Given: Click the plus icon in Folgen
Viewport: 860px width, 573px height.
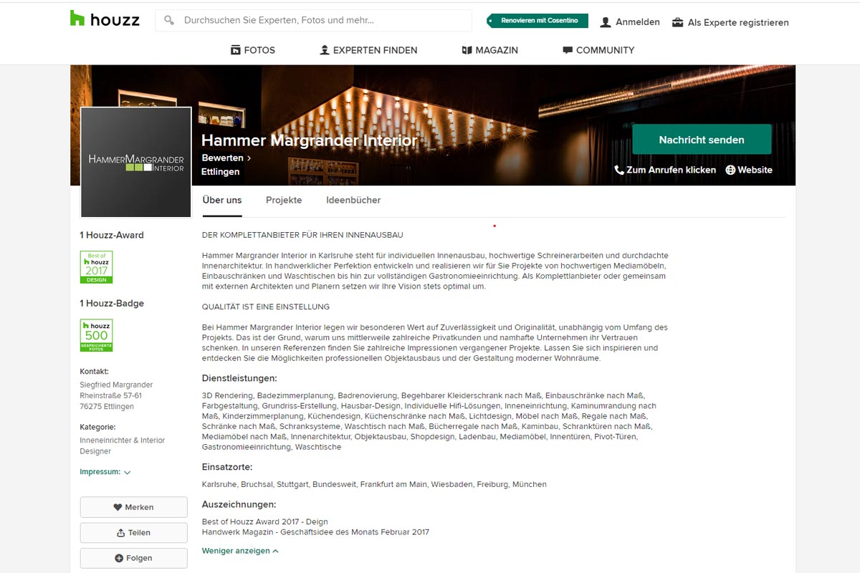Looking at the screenshot, I should [119, 558].
